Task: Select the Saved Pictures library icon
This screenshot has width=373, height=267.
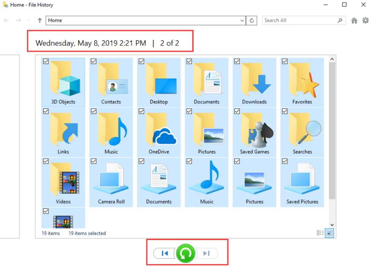Action: pyautogui.click(x=302, y=178)
